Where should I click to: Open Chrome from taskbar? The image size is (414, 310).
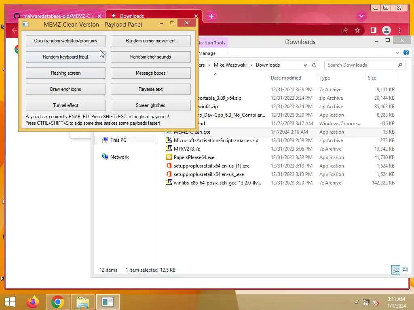[57, 302]
